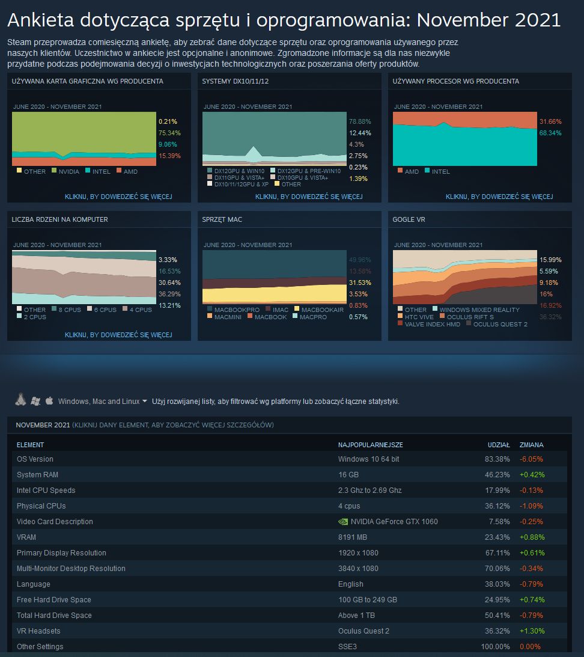
Task: Click the Apple logo platform icon
Action: (x=49, y=400)
